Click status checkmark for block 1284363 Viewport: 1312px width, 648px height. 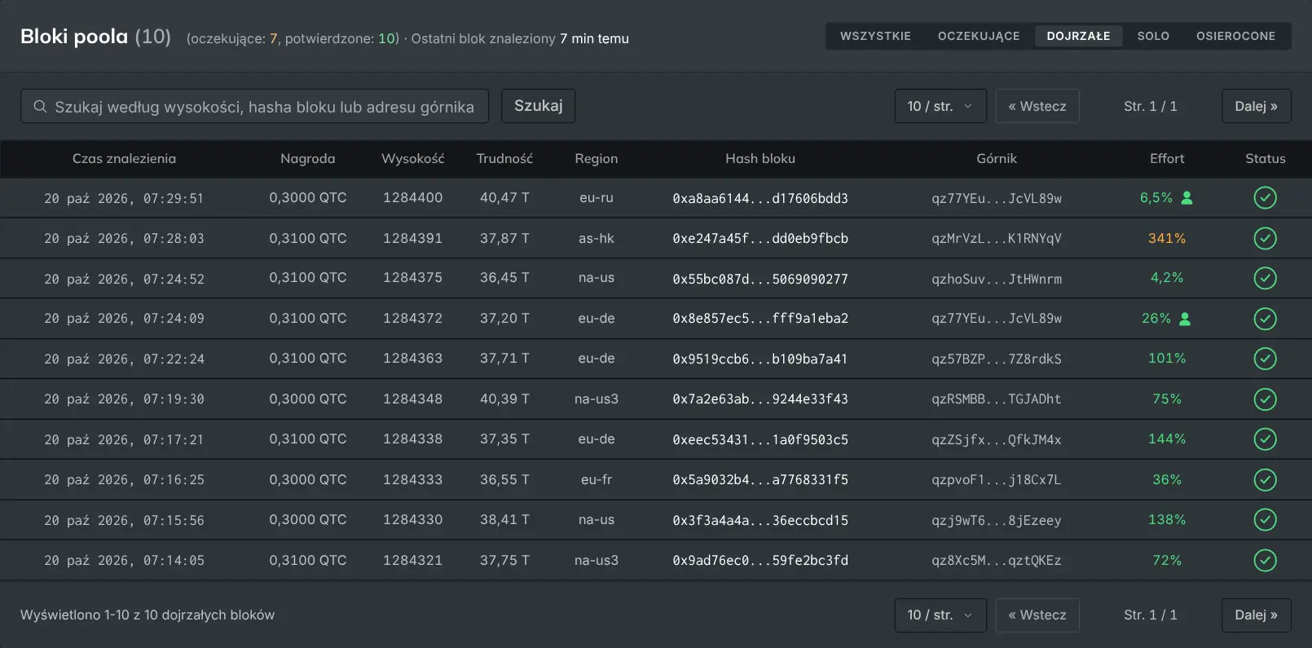coord(1265,359)
